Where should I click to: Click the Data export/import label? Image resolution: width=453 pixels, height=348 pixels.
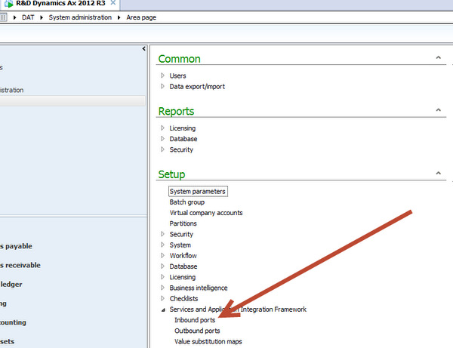pyautogui.click(x=197, y=86)
